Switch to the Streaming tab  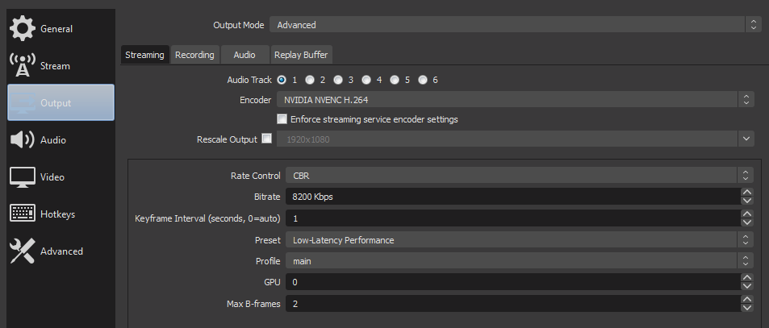coord(144,55)
